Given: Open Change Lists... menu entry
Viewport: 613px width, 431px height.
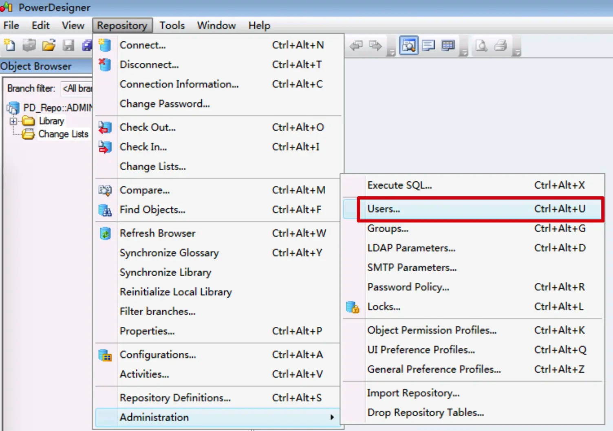Looking at the screenshot, I should (x=218, y=167).
